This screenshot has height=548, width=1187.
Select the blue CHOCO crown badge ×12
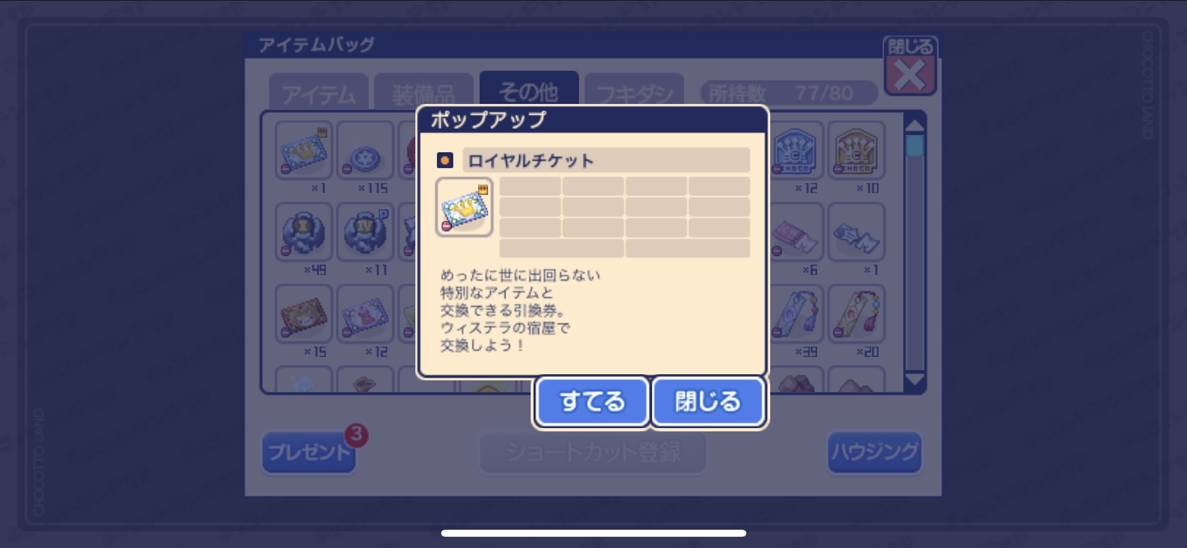(795, 150)
